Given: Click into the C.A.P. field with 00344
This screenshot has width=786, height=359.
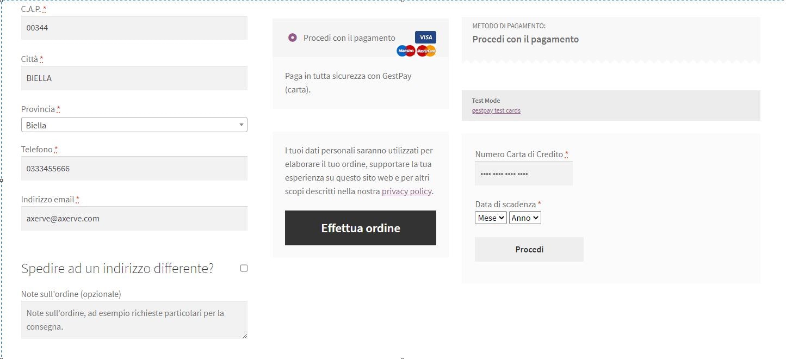Looking at the screenshot, I should (134, 28).
